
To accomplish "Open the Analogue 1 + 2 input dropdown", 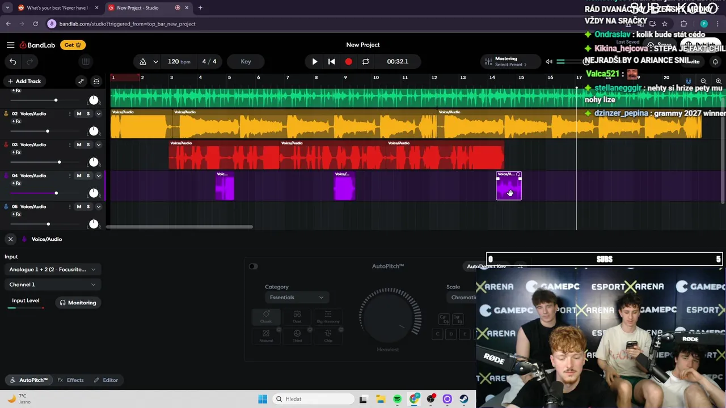I will [52, 269].
